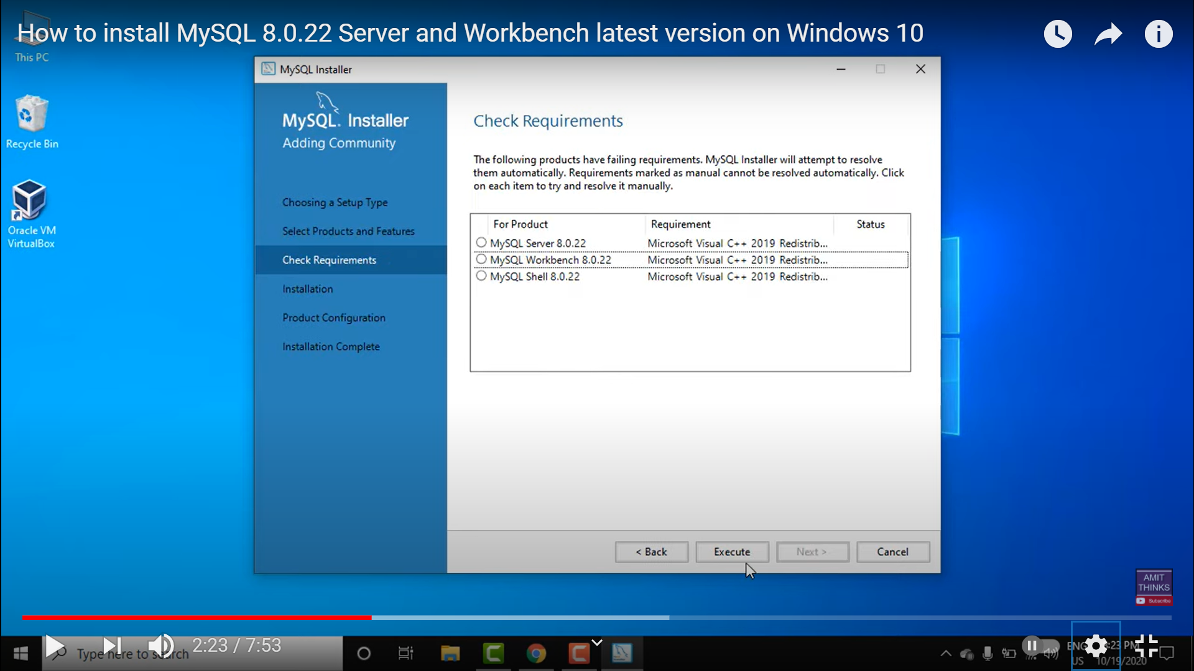Open YouTube player settings gear

pyautogui.click(x=1096, y=646)
